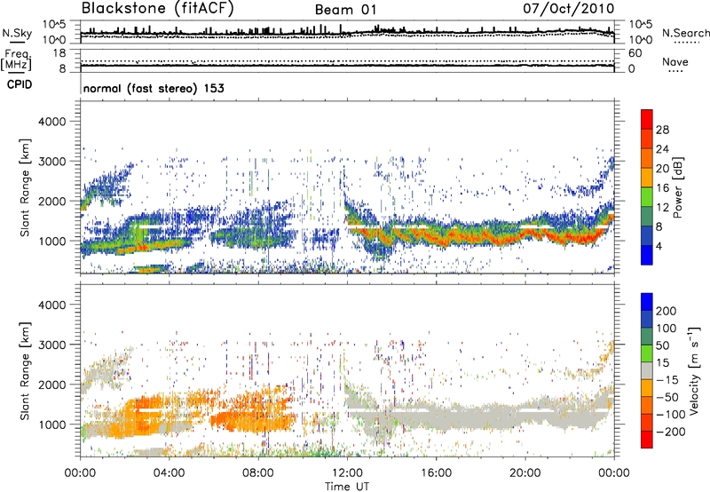Image resolution: width=710 pixels, height=492 pixels.
Task: Click the "12" value on Power scale
Action: [662, 208]
